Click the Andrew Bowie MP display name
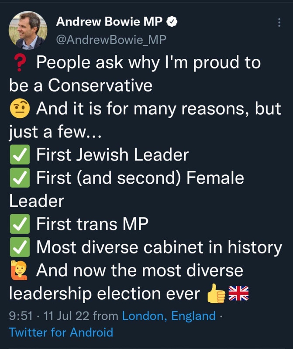293x349 pixels. [111, 21]
